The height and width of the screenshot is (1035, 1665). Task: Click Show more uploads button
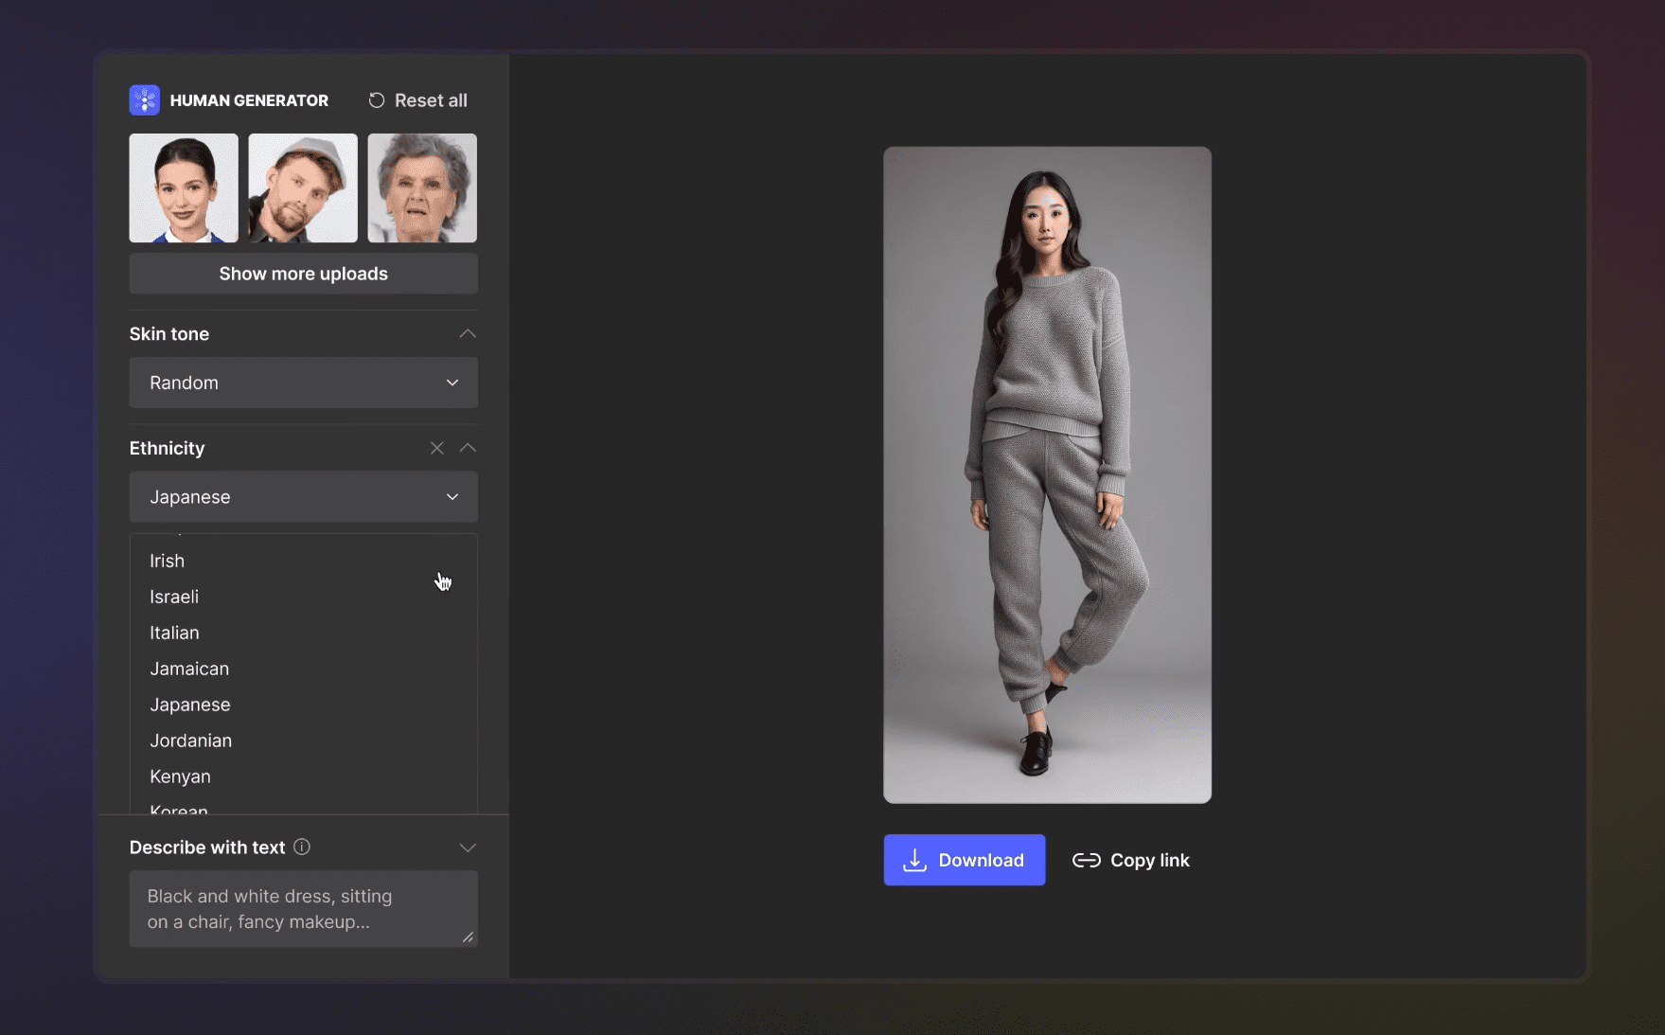(303, 274)
